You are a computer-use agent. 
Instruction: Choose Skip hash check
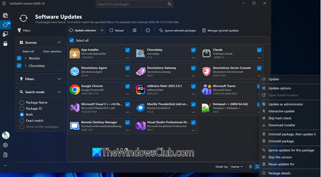pyautogui.click(x=290, y=118)
